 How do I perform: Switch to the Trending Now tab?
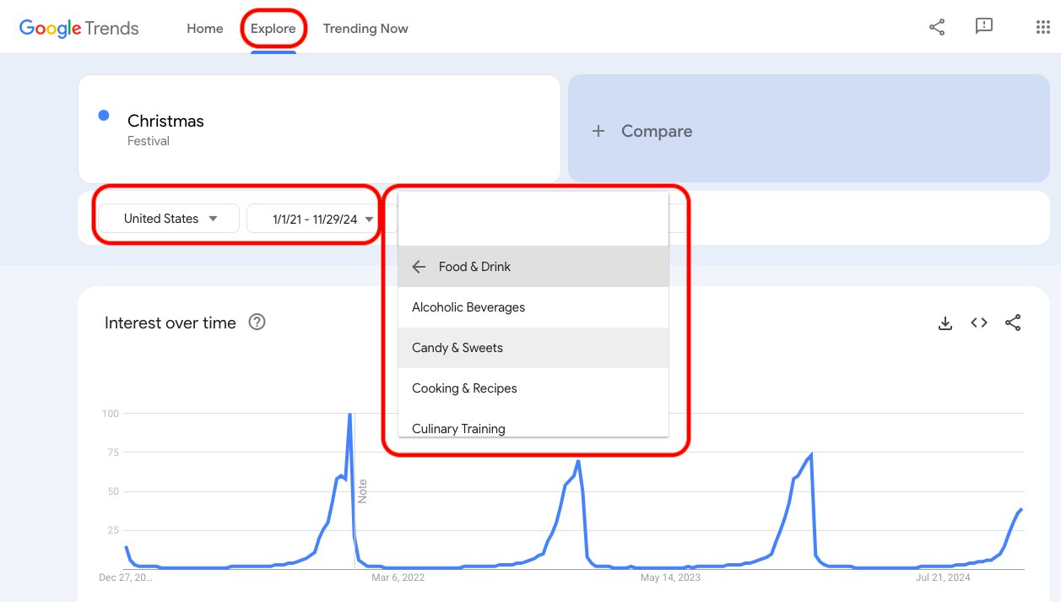(365, 29)
